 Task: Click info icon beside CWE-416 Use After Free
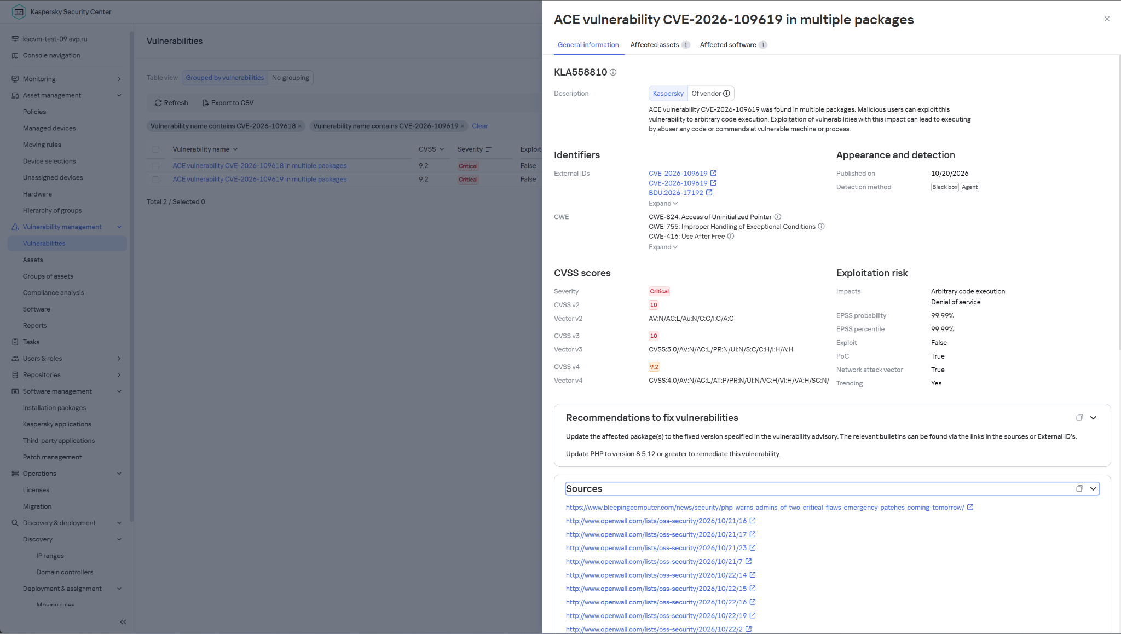[x=730, y=237]
